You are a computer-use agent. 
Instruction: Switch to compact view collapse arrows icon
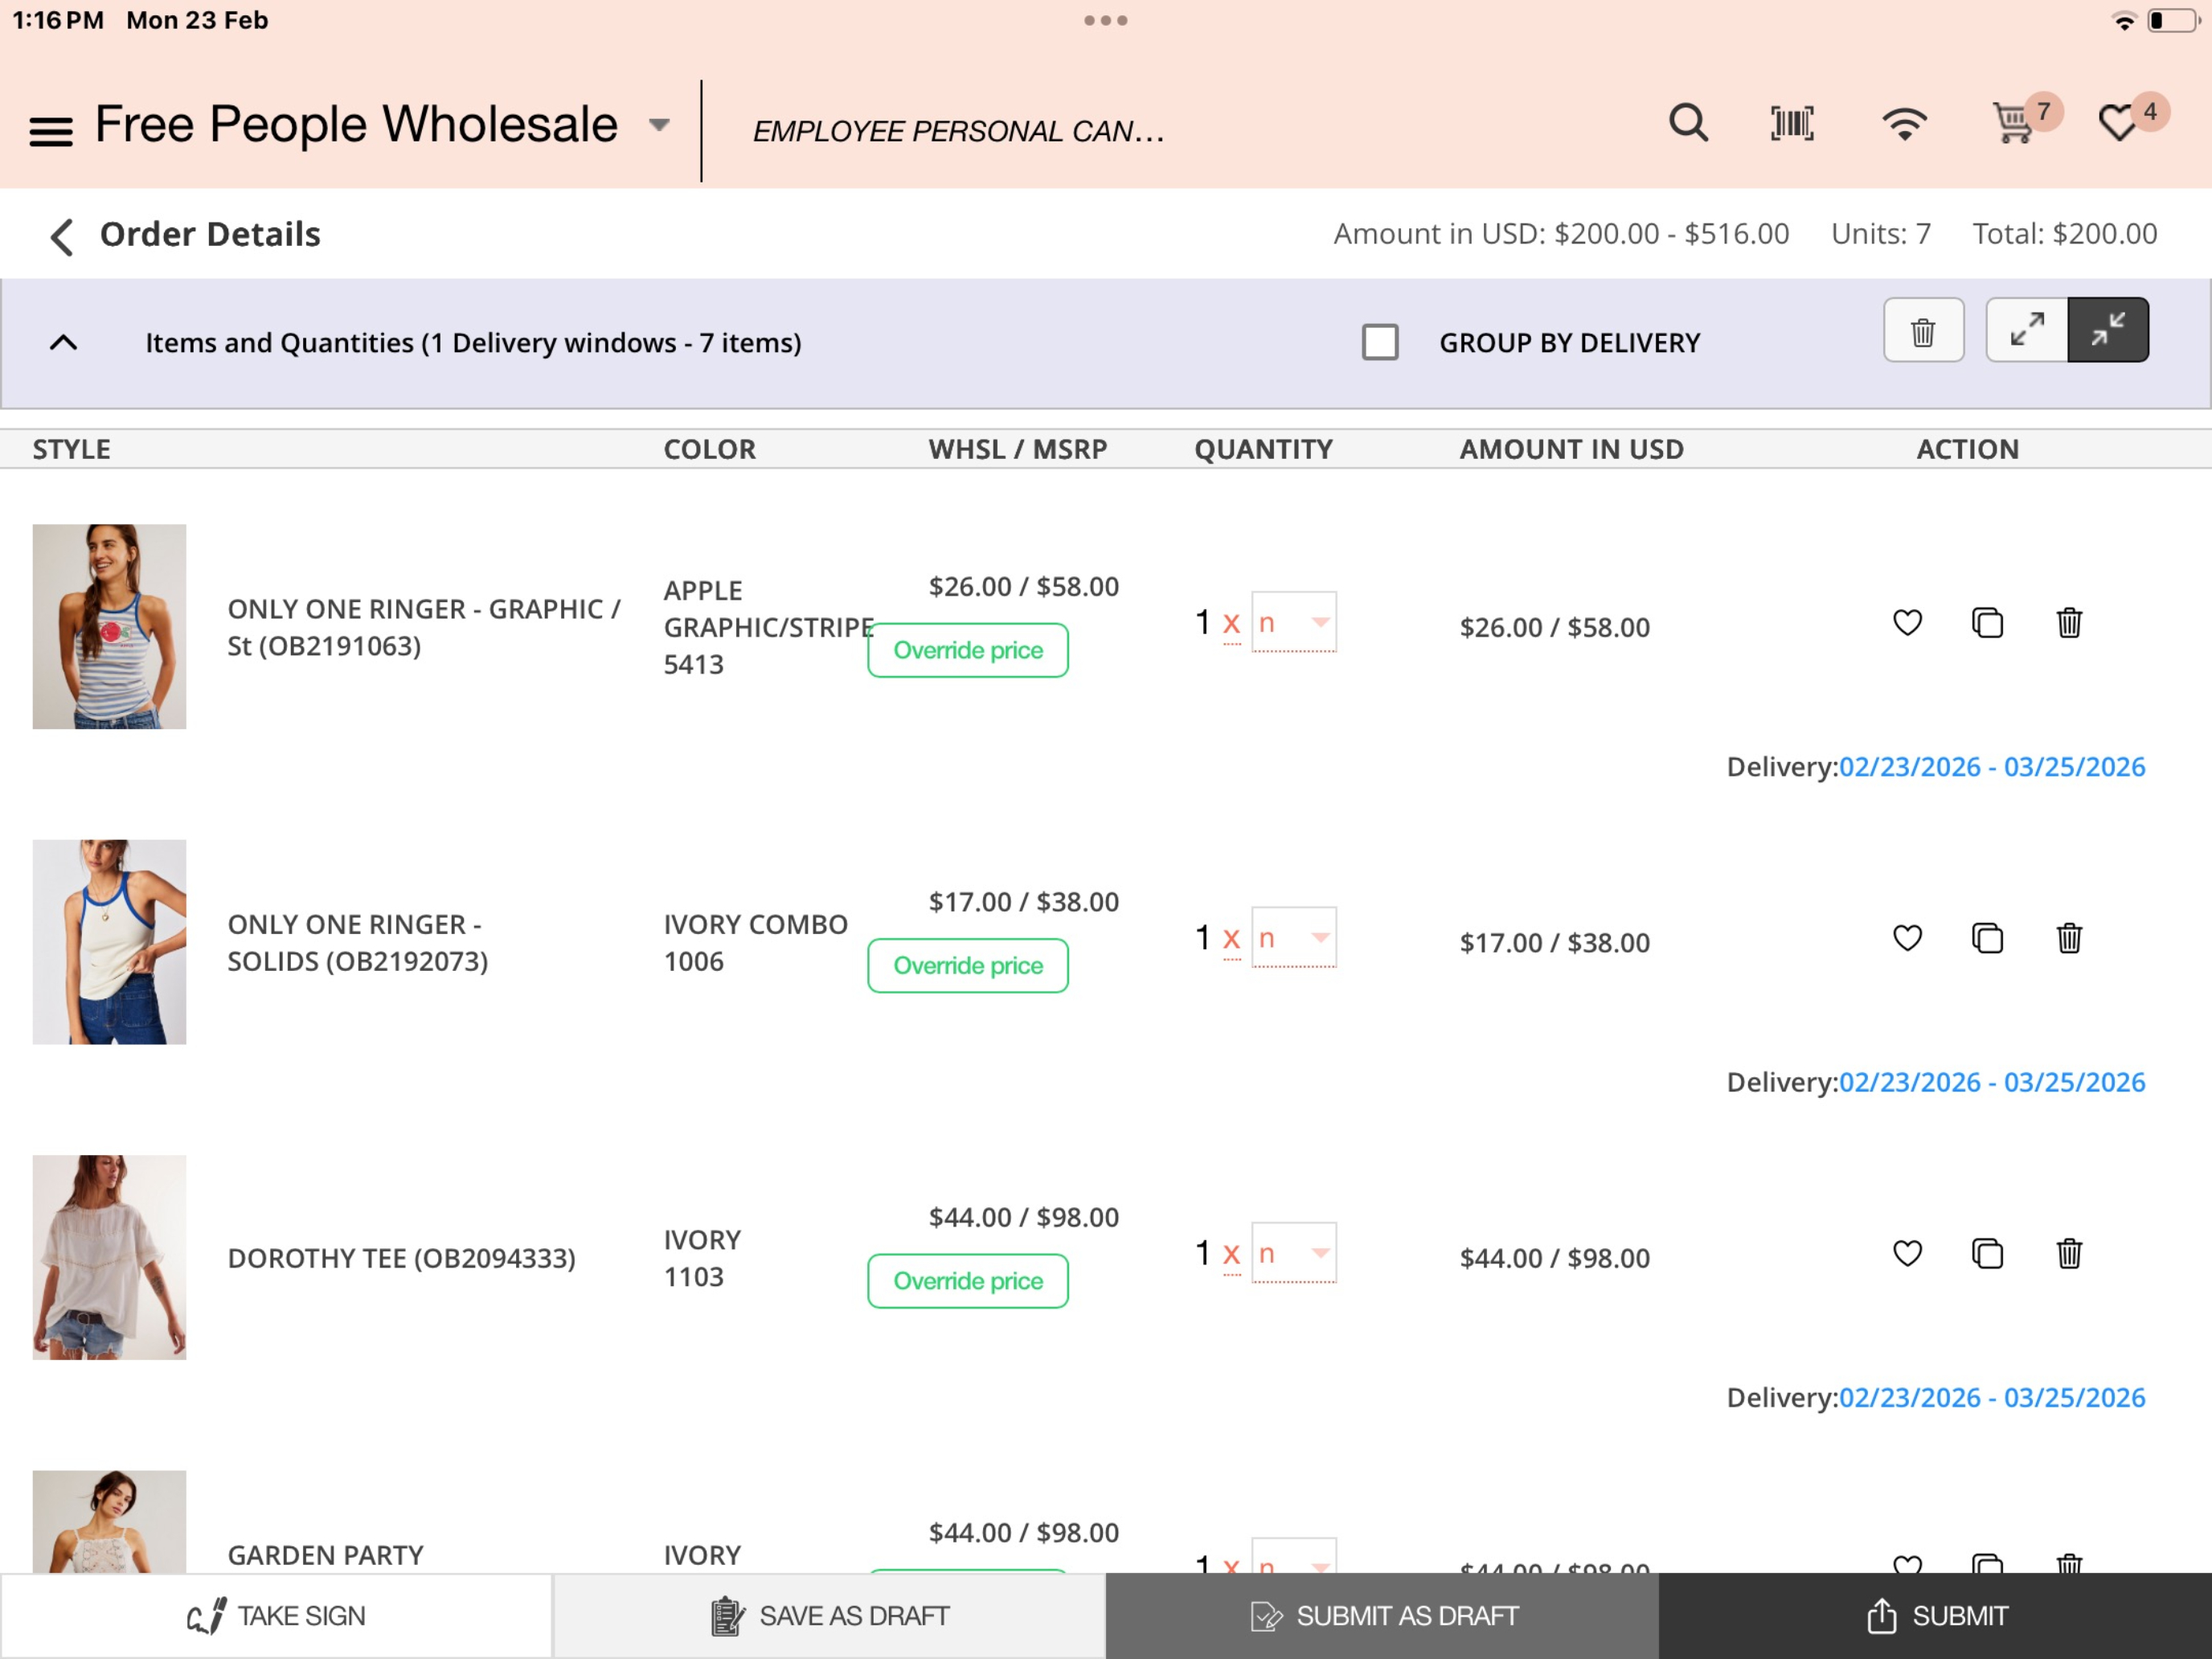tap(2108, 330)
